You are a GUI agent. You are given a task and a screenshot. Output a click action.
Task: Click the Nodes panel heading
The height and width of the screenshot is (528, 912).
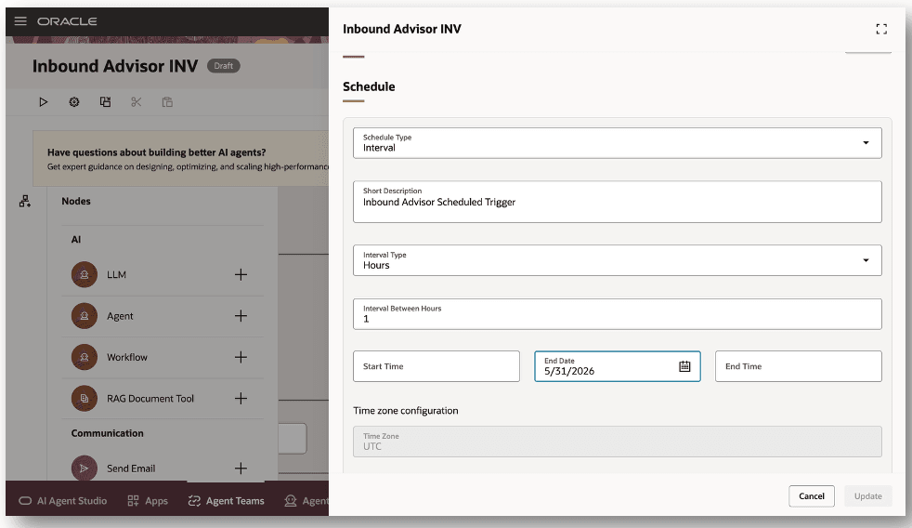76,201
